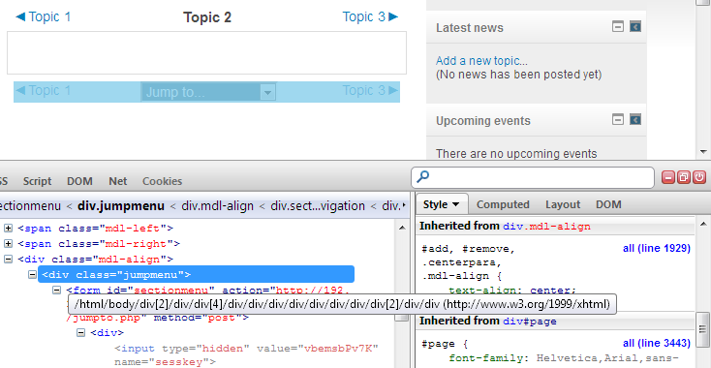Click page scrollbar down arrow
Viewport: 711px width, 368px height.
click(x=703, y=152)
